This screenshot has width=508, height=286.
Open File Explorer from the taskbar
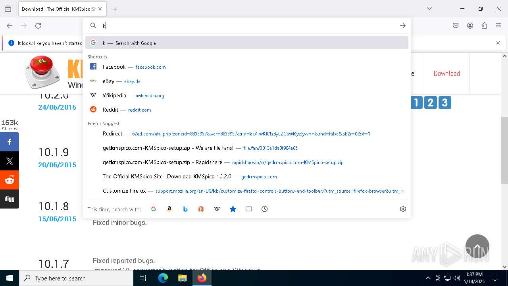[182, 278]
